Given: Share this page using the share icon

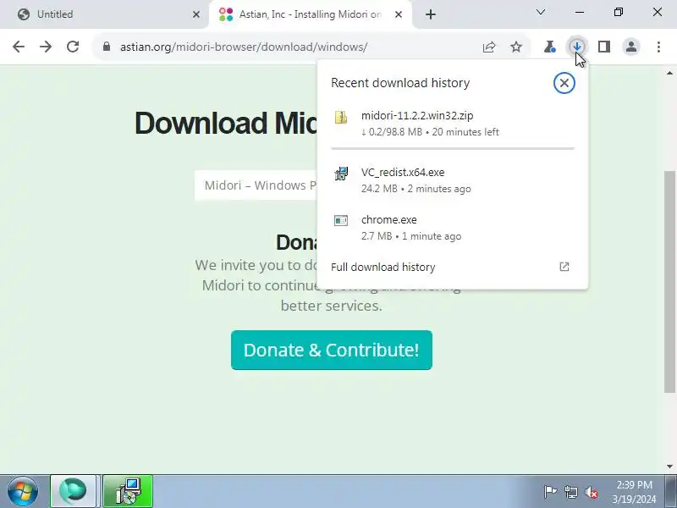Looking at the screenshot, I should [489, 47].
